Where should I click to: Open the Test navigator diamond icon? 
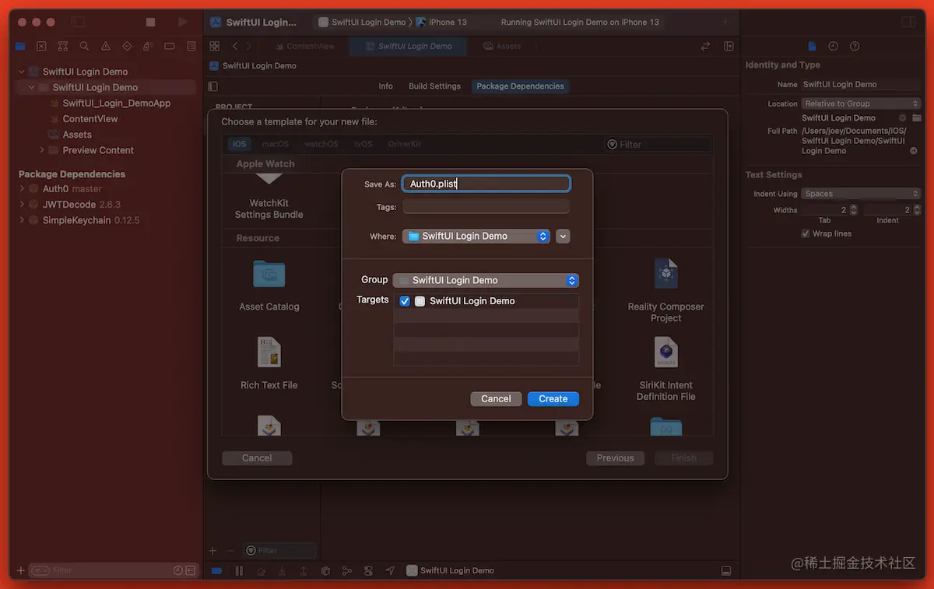[127, 47]
